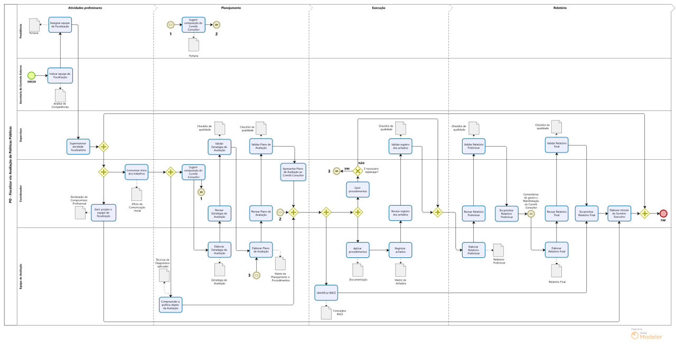Click the message event before Elaborar Relatório Final

click(530, 213)
